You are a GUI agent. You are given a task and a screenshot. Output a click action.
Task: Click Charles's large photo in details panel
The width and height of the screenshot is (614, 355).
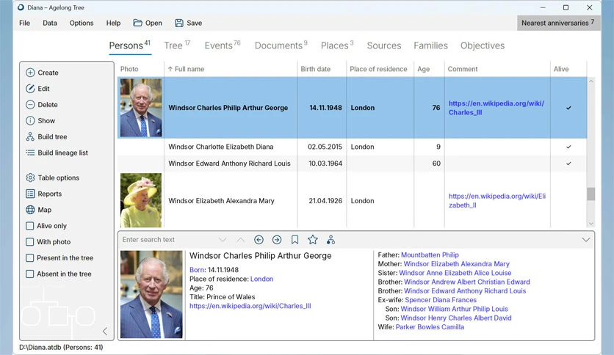[x=151, y=294]
